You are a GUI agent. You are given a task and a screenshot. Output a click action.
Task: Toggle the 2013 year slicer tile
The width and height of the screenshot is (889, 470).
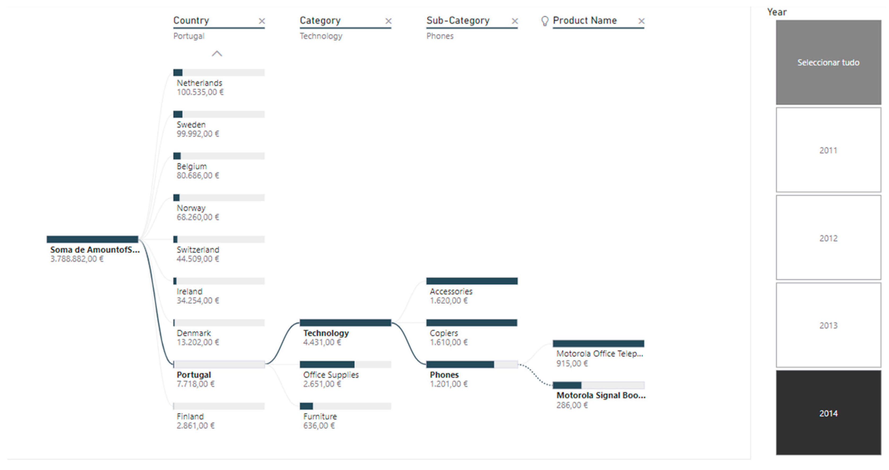[828, 325]
